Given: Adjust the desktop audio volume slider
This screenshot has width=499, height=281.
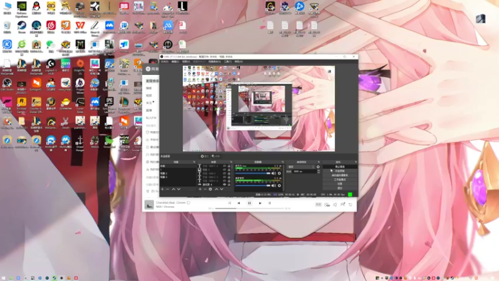Looking at the screenshot, I should pyautogui.click(x=253, y=185).
